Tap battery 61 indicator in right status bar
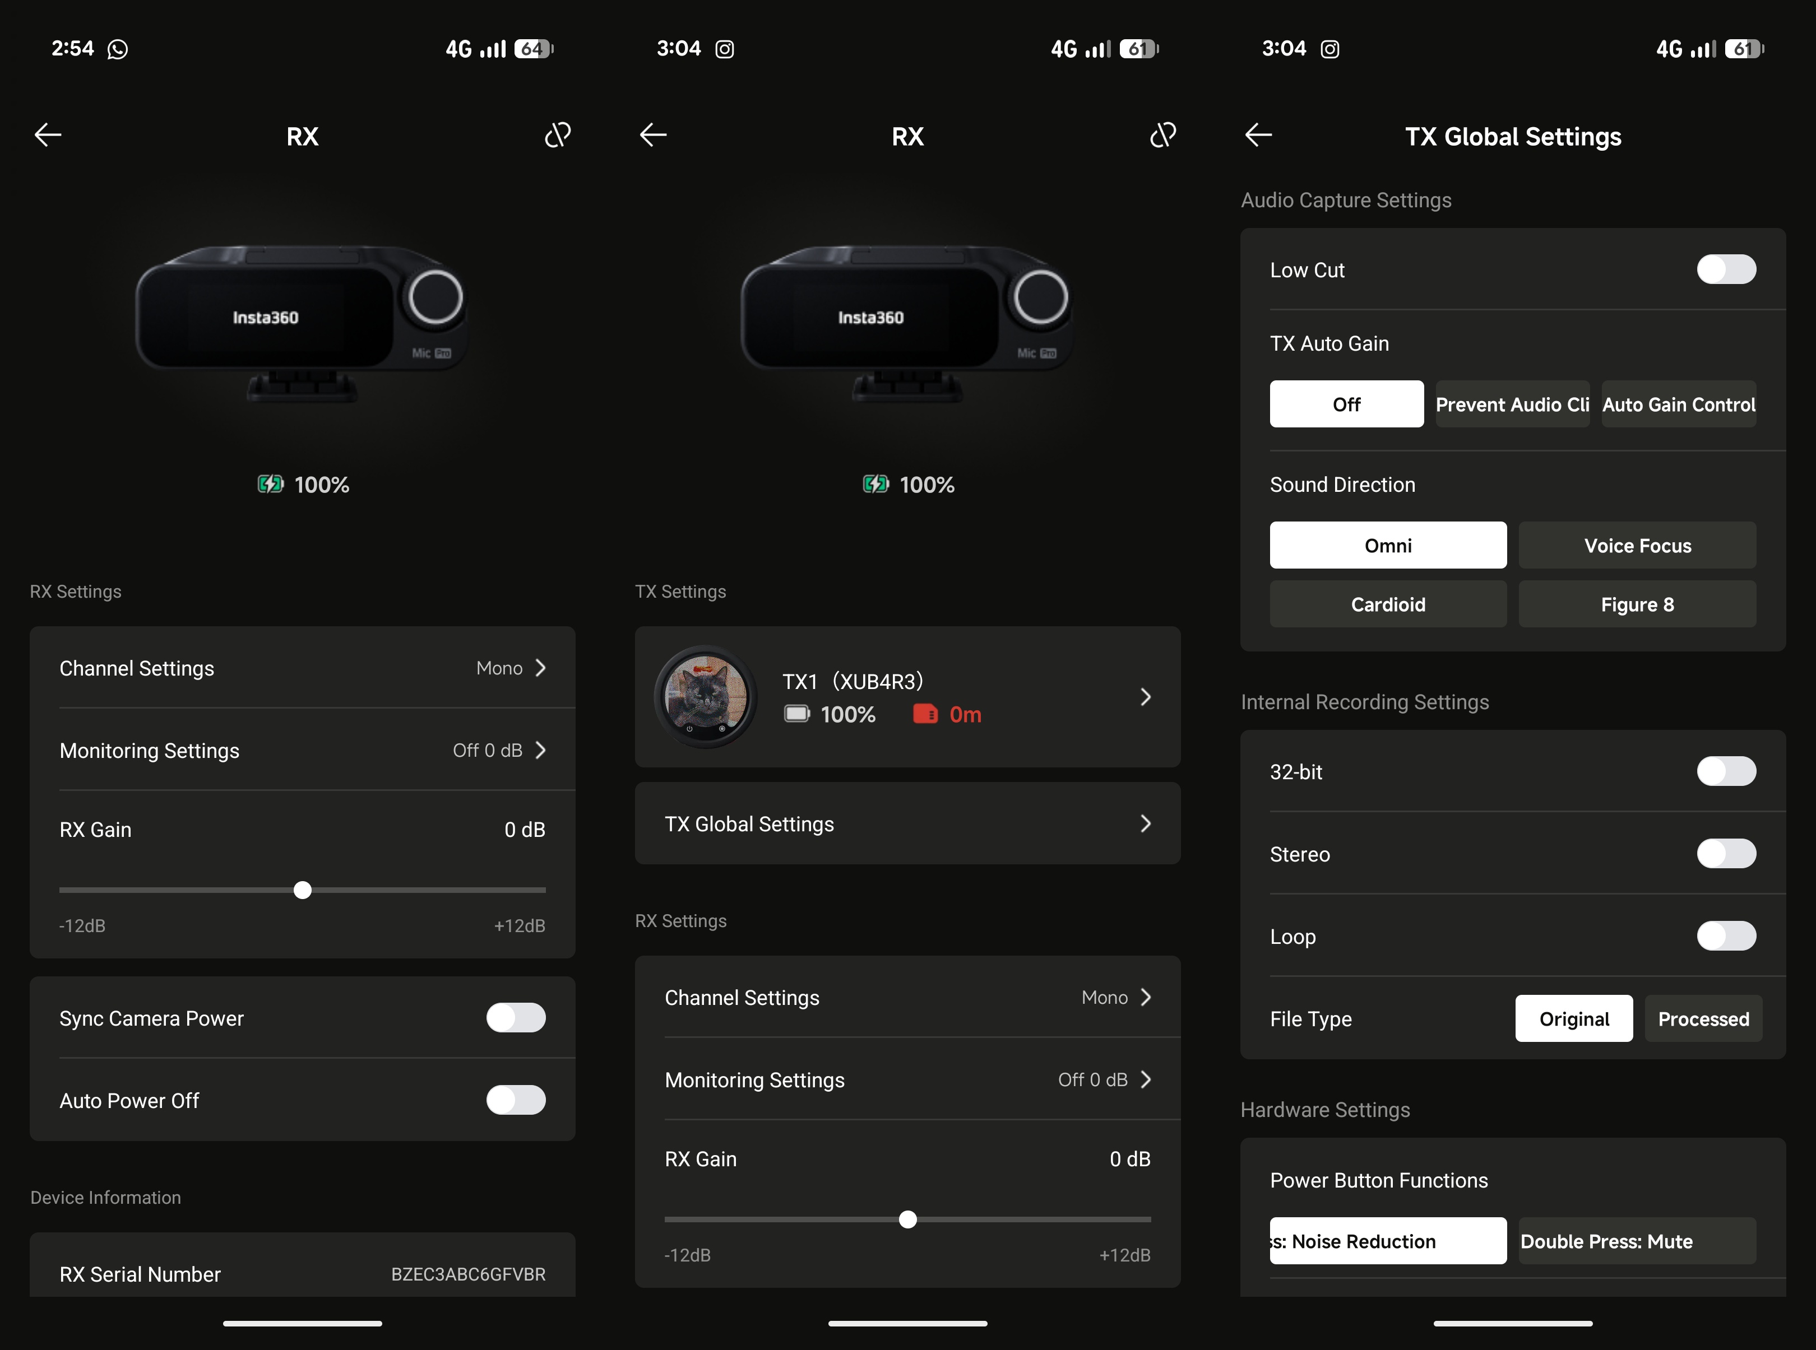The width and height of the screenshot is (1816, 1350). pos(1744,49)
